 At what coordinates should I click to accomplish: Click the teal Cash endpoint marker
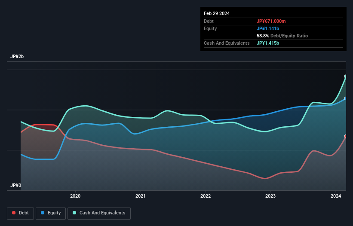tap(346, 76)
